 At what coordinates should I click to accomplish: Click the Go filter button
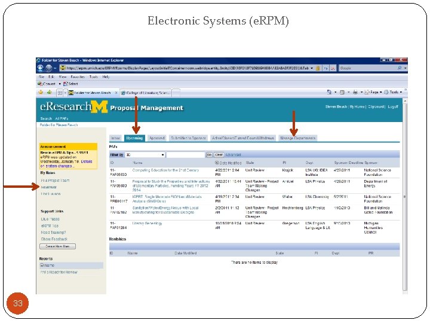(x=209, y=155)
